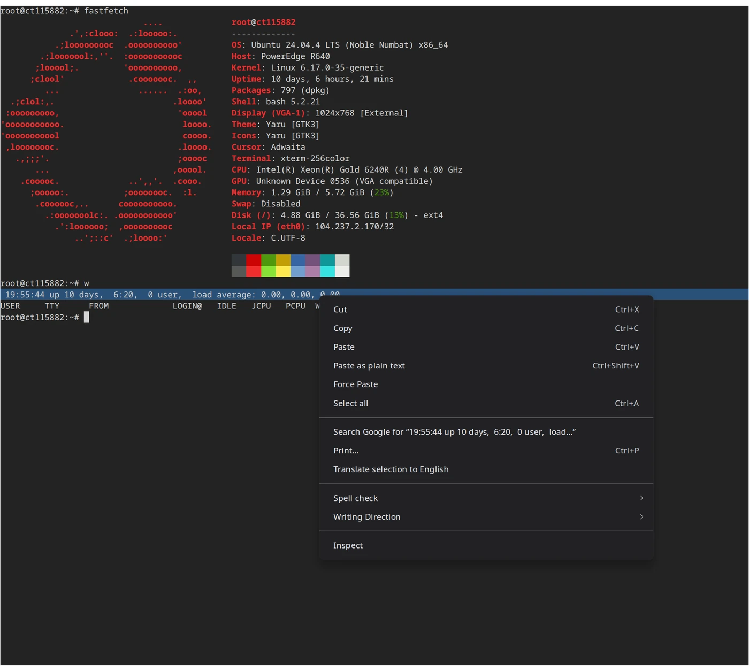
Task: Click the 'PowerEdge R640' host value
Action: (295, 56)
